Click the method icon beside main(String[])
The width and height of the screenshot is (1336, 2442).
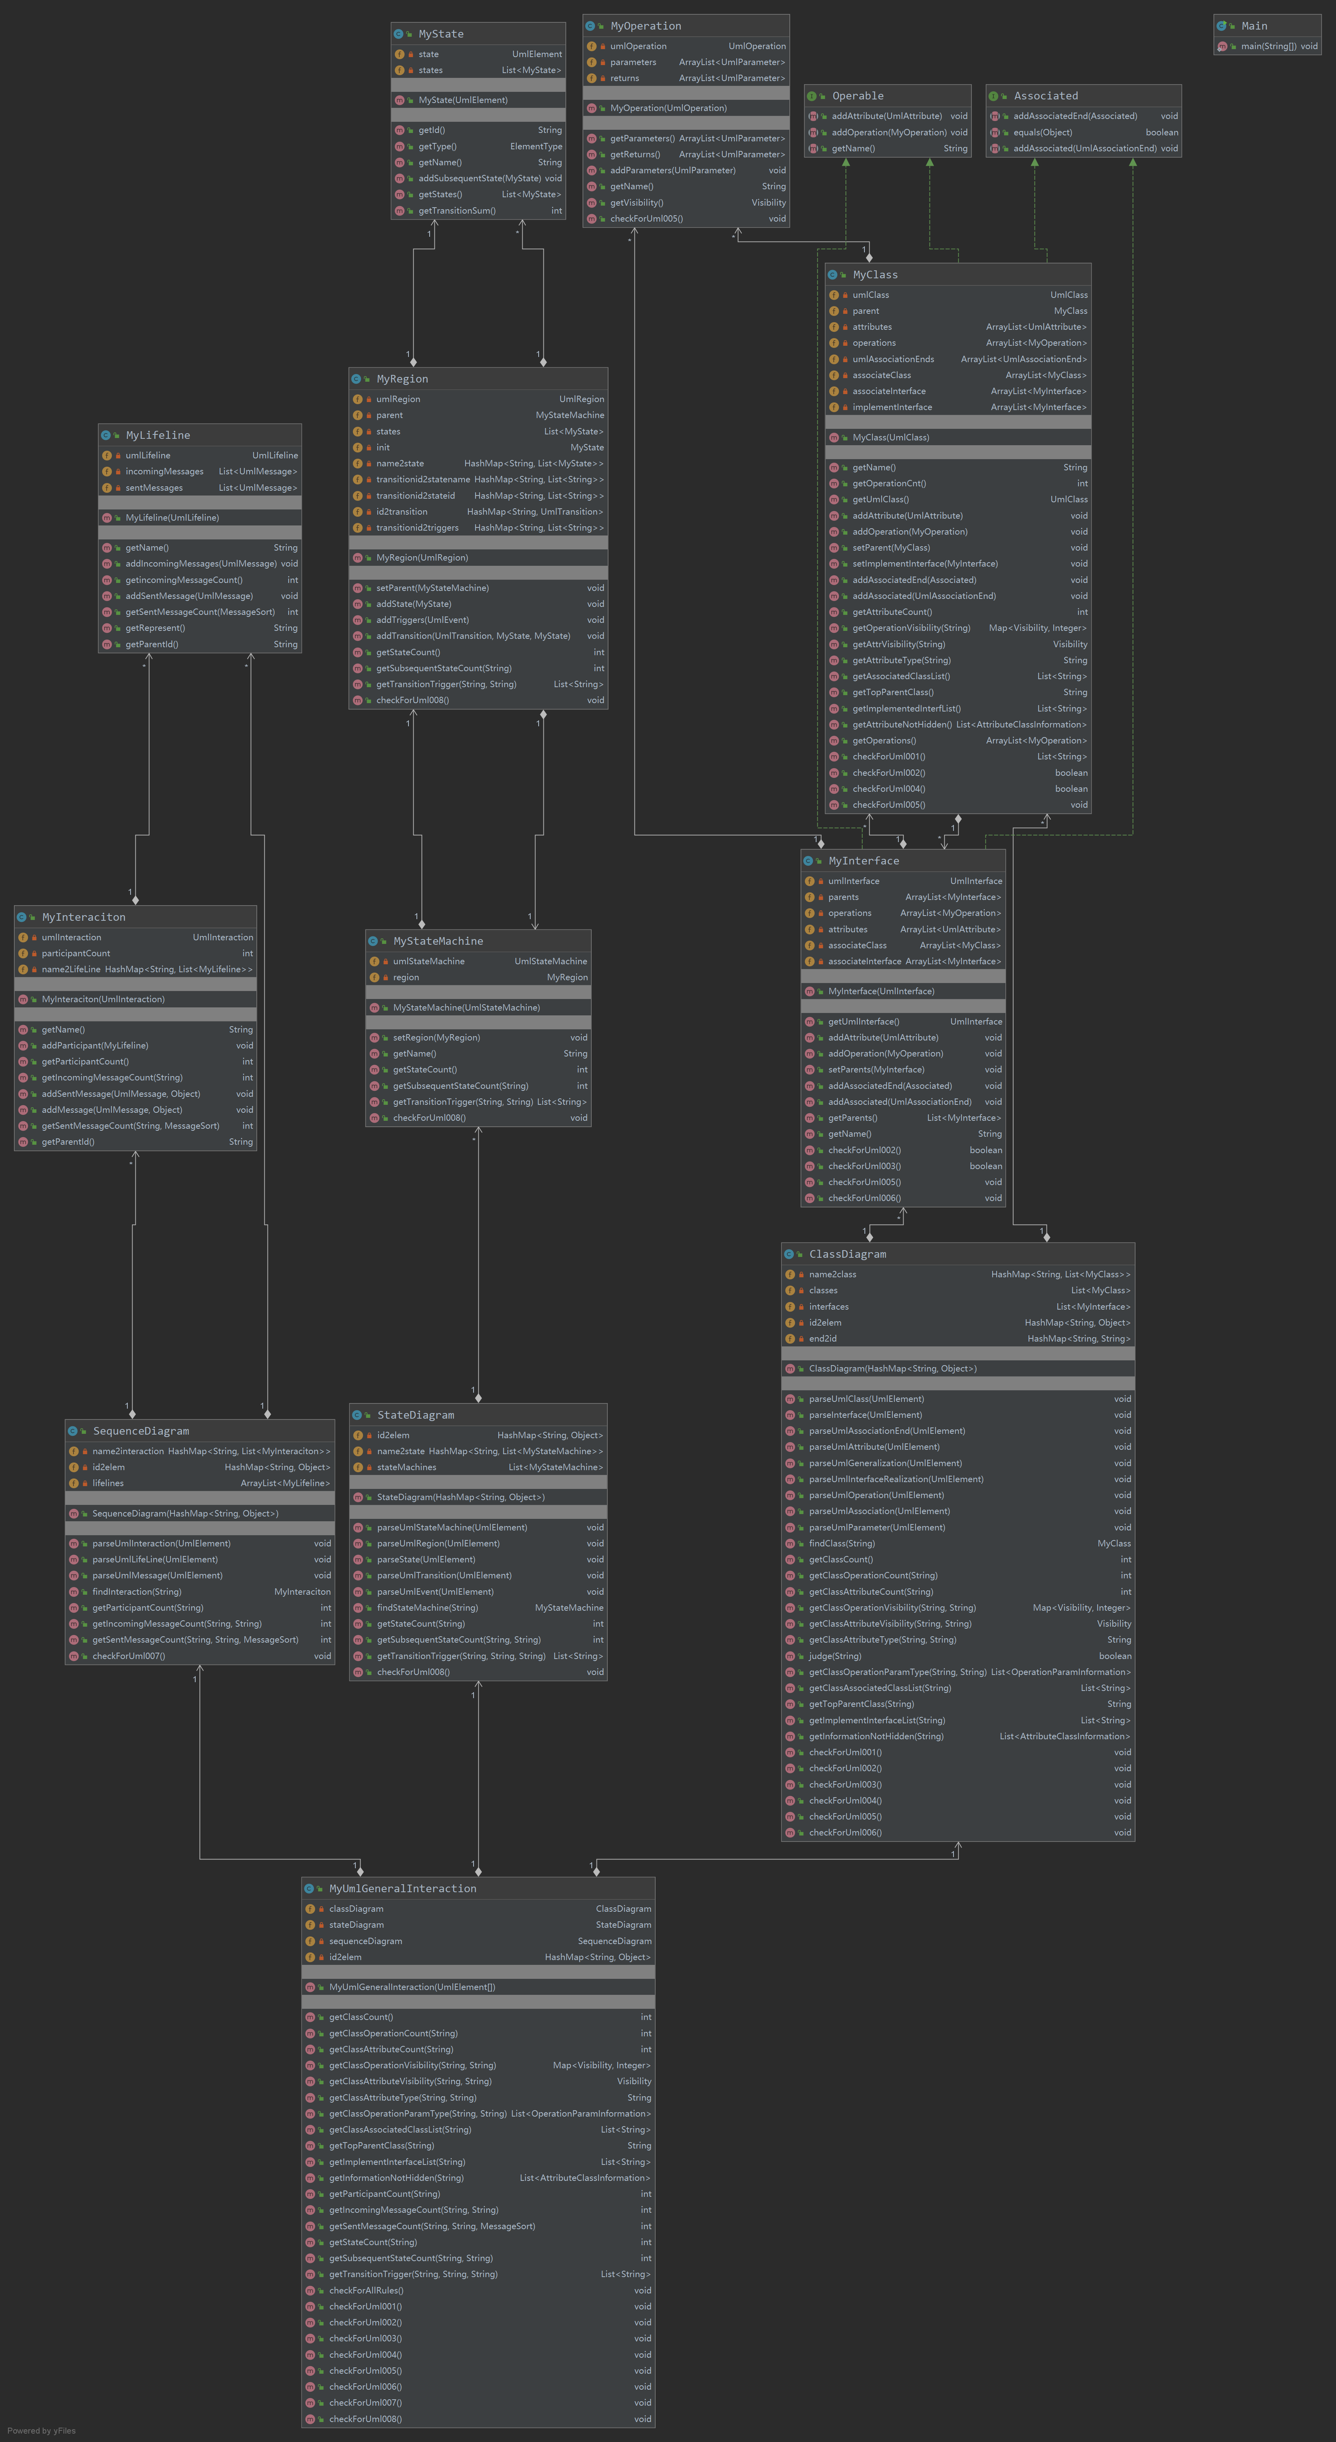[x=1222, y=46]
